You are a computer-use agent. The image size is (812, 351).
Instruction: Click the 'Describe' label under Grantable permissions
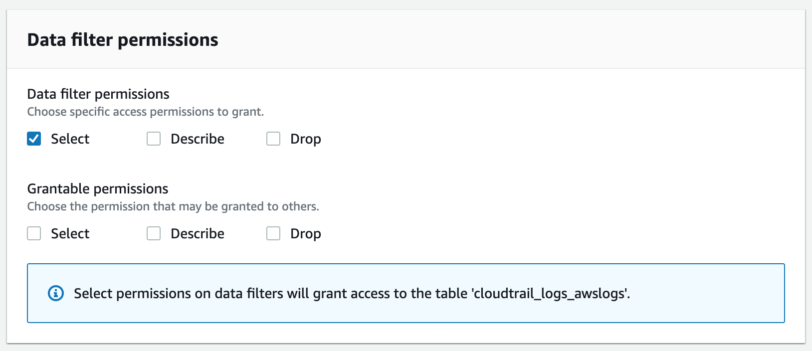[x=197, y=234]
